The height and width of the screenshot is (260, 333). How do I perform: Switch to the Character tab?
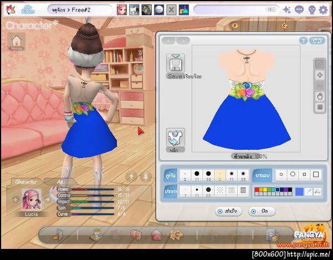click(x=26, y=182)
